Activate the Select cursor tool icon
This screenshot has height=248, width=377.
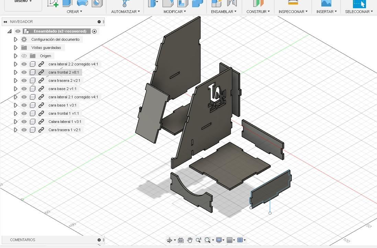tap(359, 3)
